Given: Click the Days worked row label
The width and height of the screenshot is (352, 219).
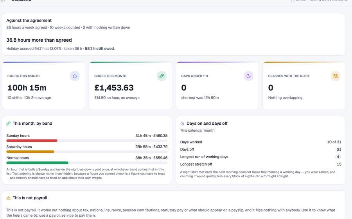Looking at the screenshot, I should (191, 142).
